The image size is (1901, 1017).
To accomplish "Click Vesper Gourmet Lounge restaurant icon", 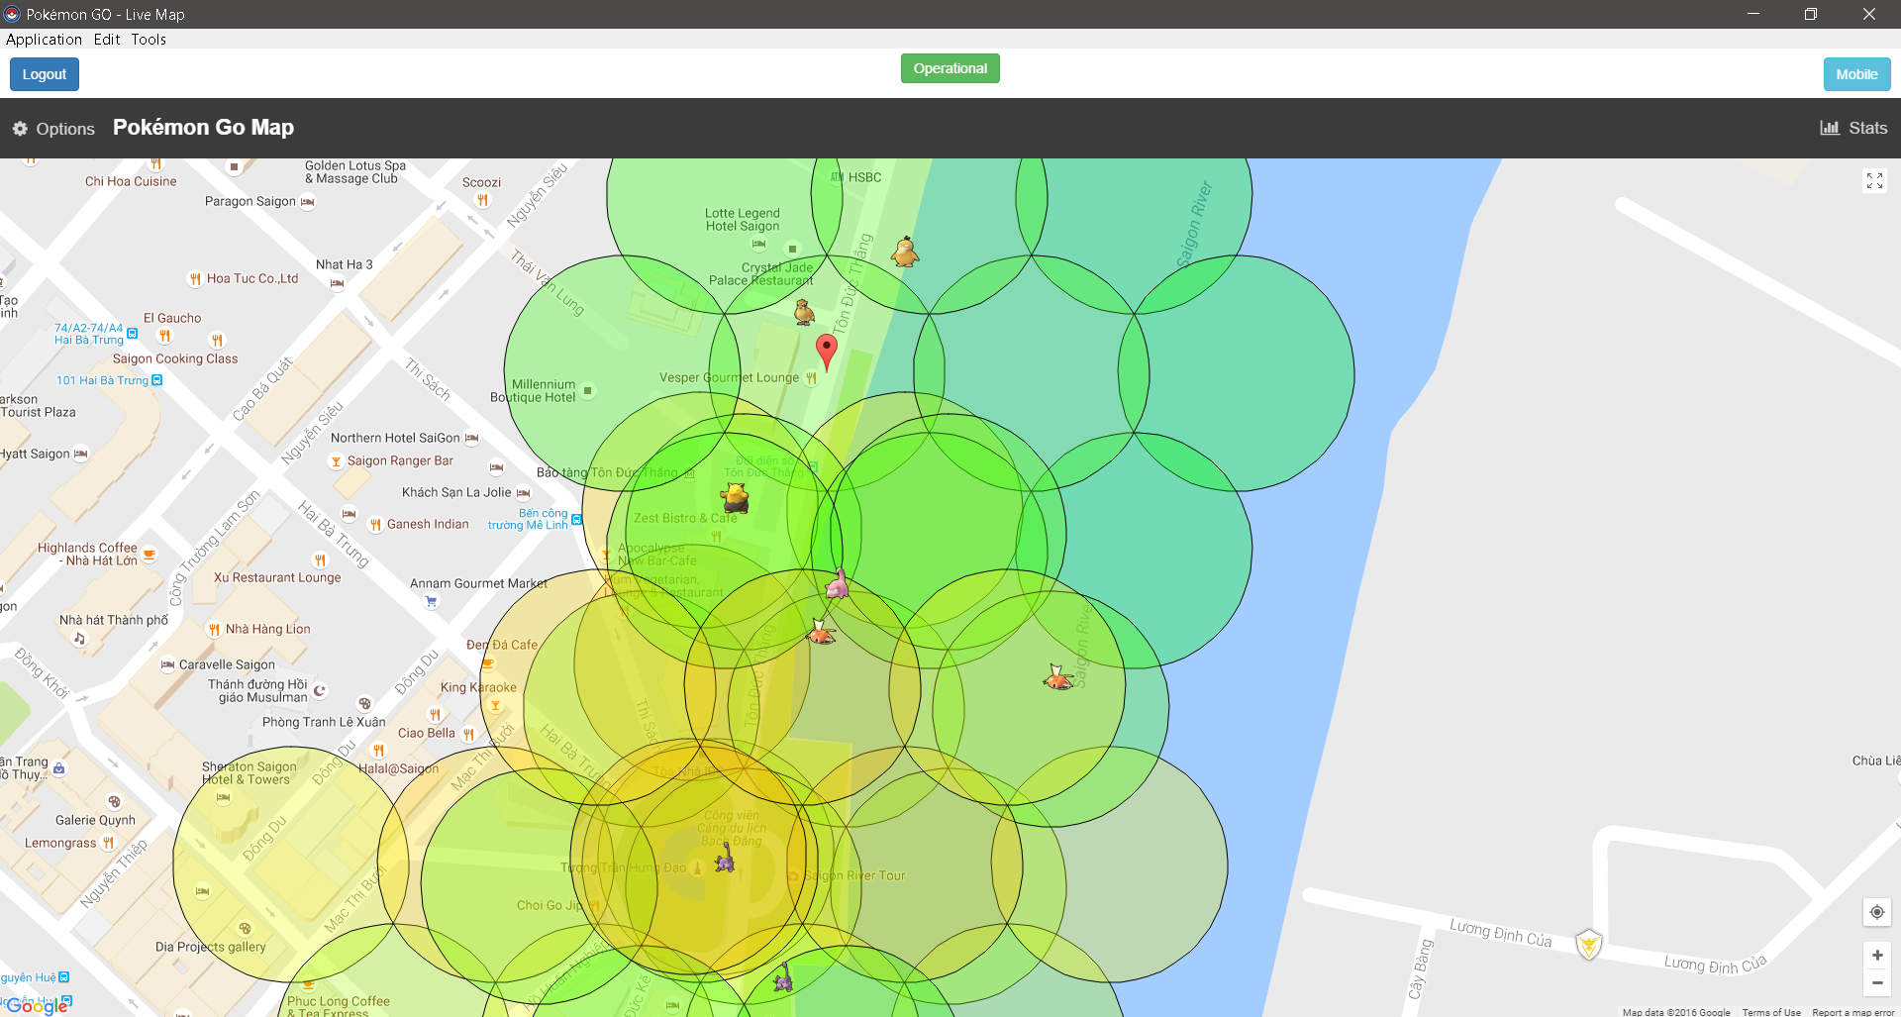I will click(811, 378).
